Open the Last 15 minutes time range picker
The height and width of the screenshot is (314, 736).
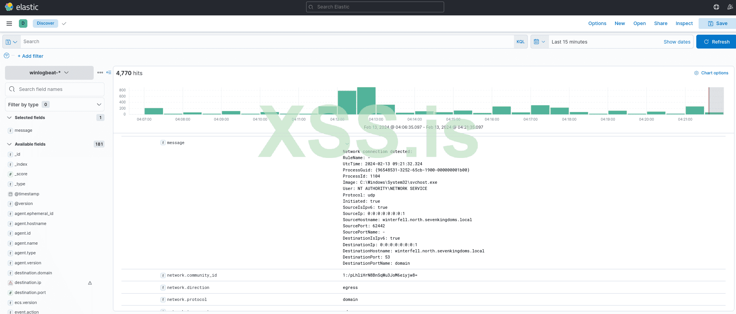click(569, 42)
